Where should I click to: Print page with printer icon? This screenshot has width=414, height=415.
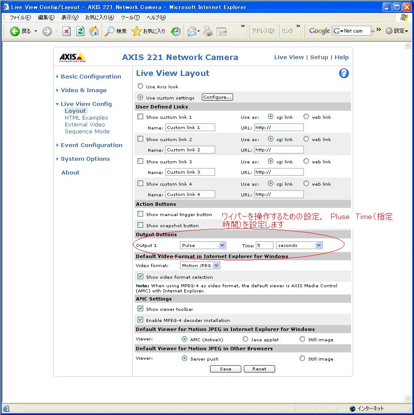click(x=208, y=31)
